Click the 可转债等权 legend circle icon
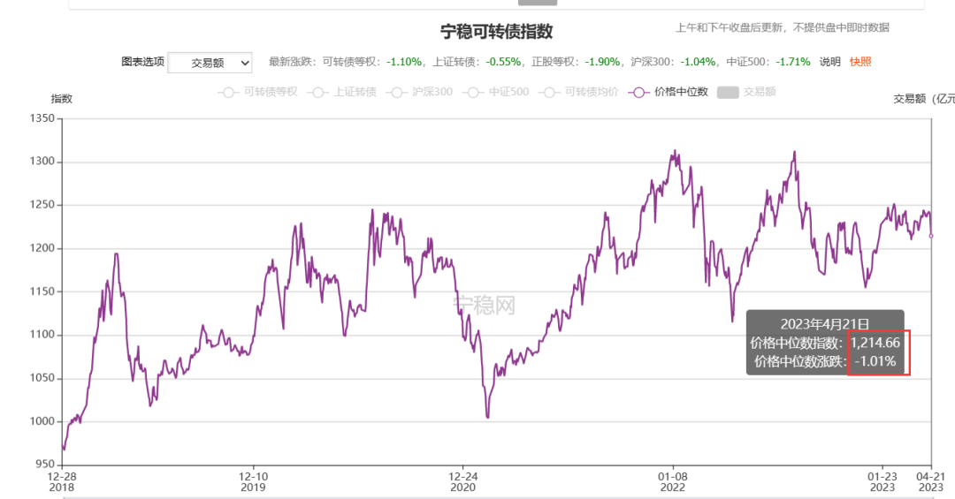The width and height of the screenshot is (955, 499). tap(228, 93)
